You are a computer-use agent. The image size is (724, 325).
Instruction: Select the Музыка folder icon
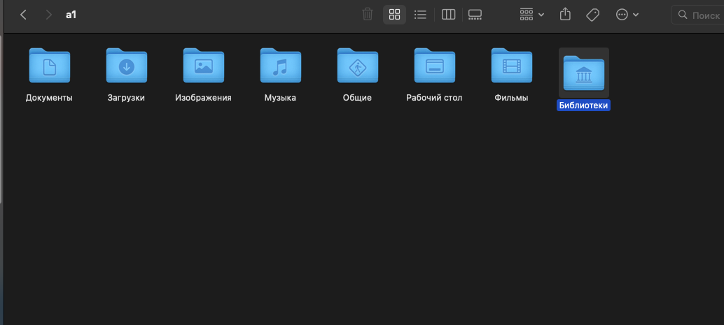(281, 65)
